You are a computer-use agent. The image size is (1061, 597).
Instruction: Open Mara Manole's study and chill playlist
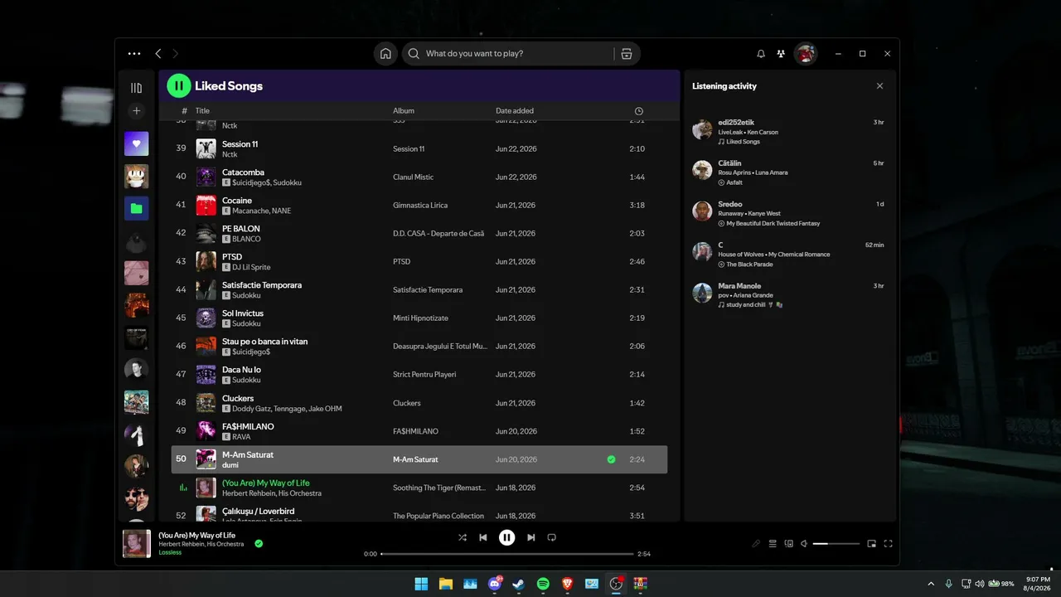point(750,305)
